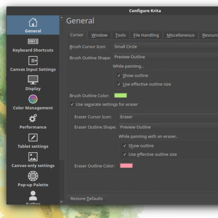
Task: Click the Performance label text
Action: tap(33, 127)
